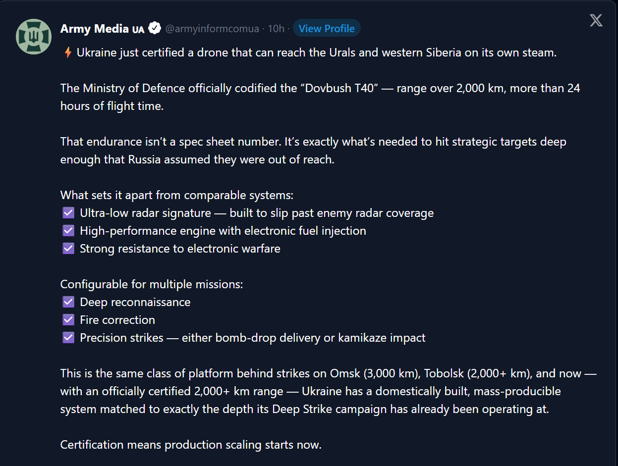Viewport: 618px width, 466px height.
Task: Click checkmark beside High-performance engine line
Action: point(68,231)
